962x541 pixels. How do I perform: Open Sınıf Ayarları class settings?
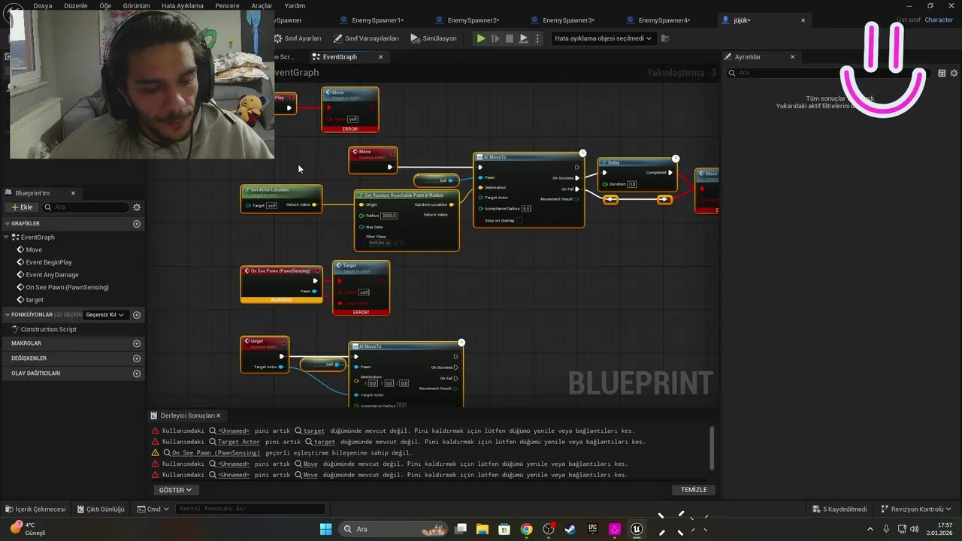[298, 38]
